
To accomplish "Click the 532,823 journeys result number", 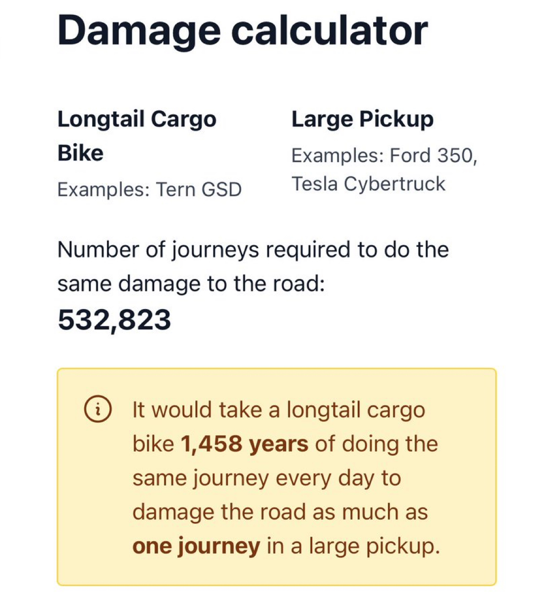I will pyautogui.click(x=114, y=320).
